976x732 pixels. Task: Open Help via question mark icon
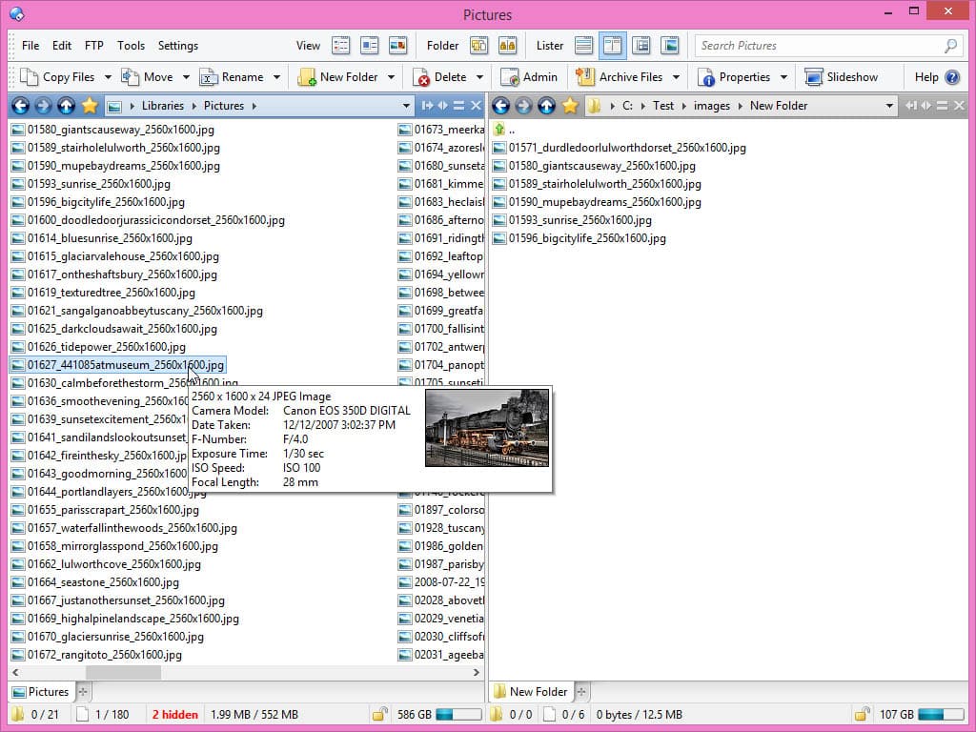point(952,77)
